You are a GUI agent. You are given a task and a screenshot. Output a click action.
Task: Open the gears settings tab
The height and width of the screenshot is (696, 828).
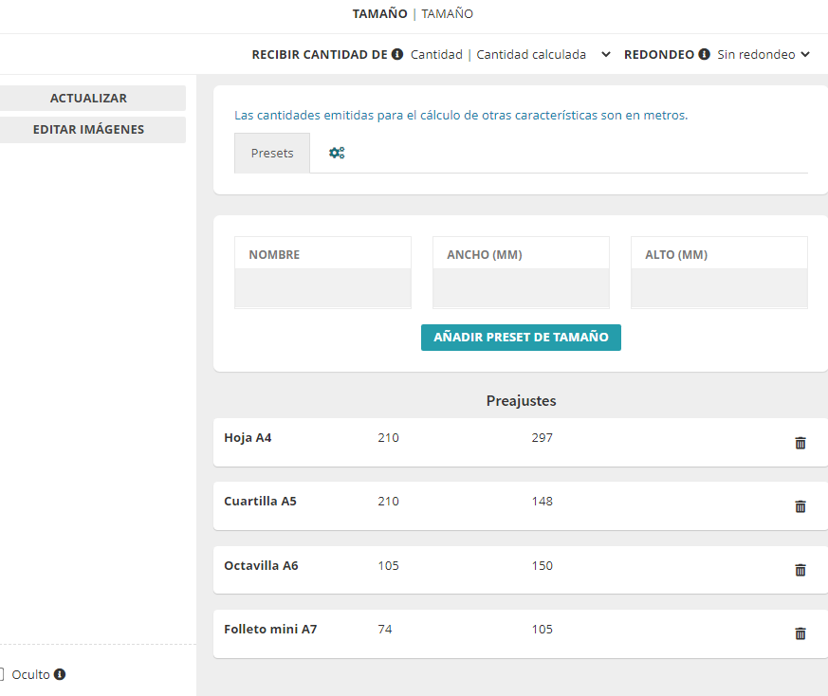(x=337, y=153)
